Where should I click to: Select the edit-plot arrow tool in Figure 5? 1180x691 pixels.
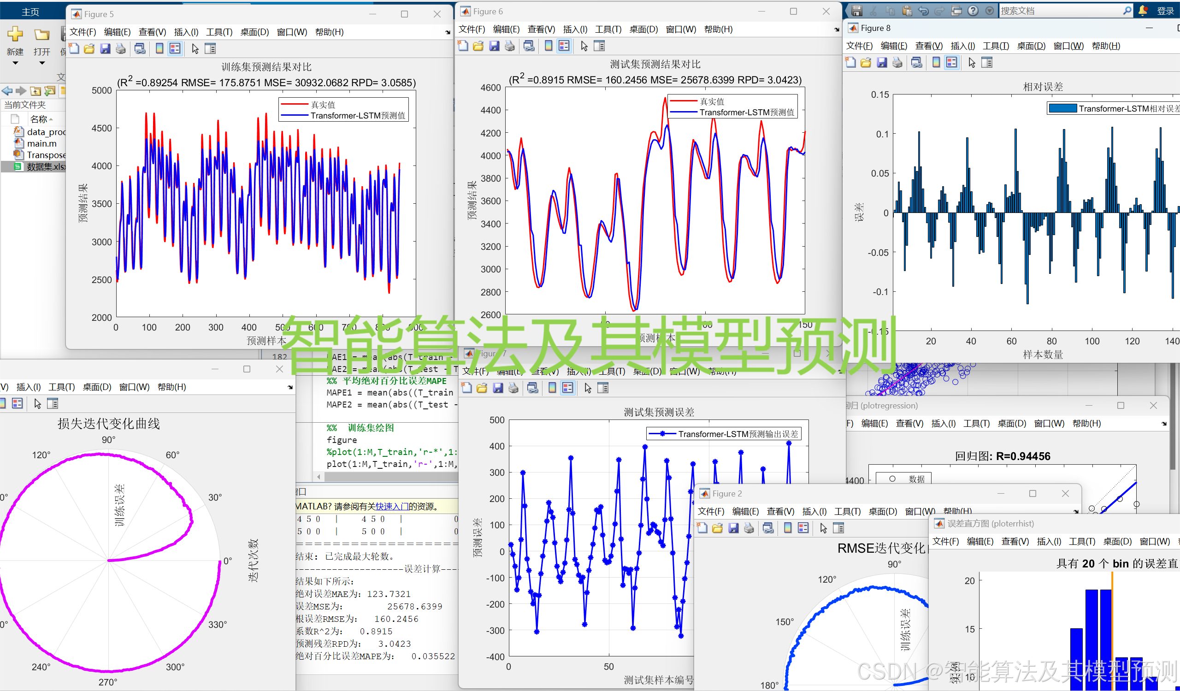pos(195,48)
